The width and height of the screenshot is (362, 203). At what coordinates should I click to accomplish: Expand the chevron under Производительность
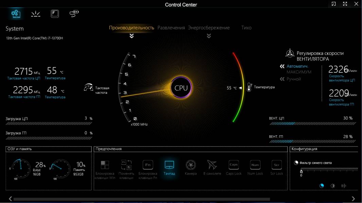point(132,36)
